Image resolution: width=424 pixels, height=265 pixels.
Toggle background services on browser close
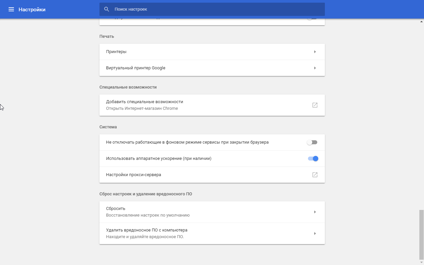[x=312, y=142]
